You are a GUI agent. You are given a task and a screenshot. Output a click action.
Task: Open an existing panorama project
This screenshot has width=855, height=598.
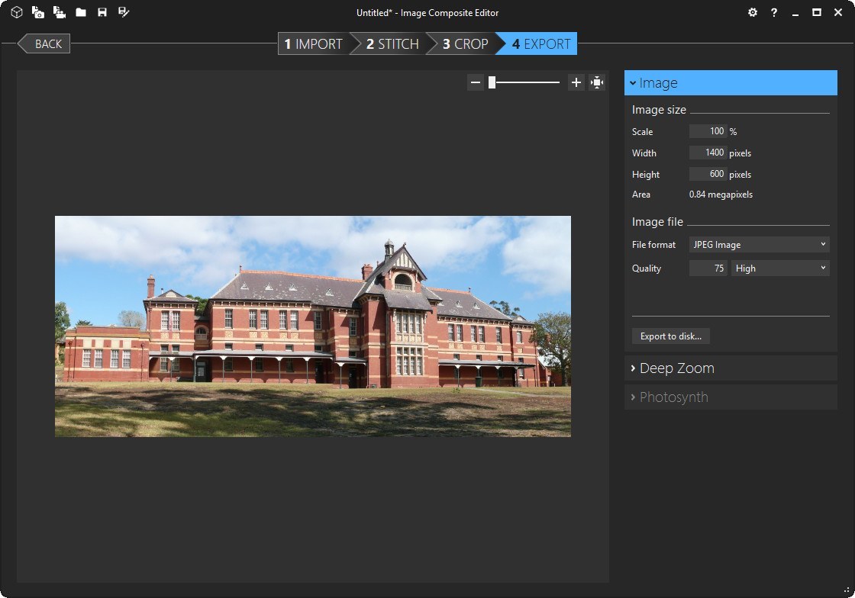point(80,12)
